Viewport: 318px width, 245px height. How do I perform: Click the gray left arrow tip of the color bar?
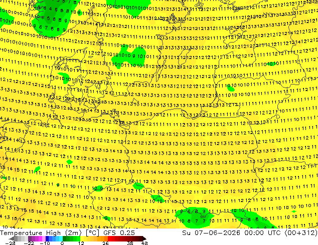coord(11,238)
